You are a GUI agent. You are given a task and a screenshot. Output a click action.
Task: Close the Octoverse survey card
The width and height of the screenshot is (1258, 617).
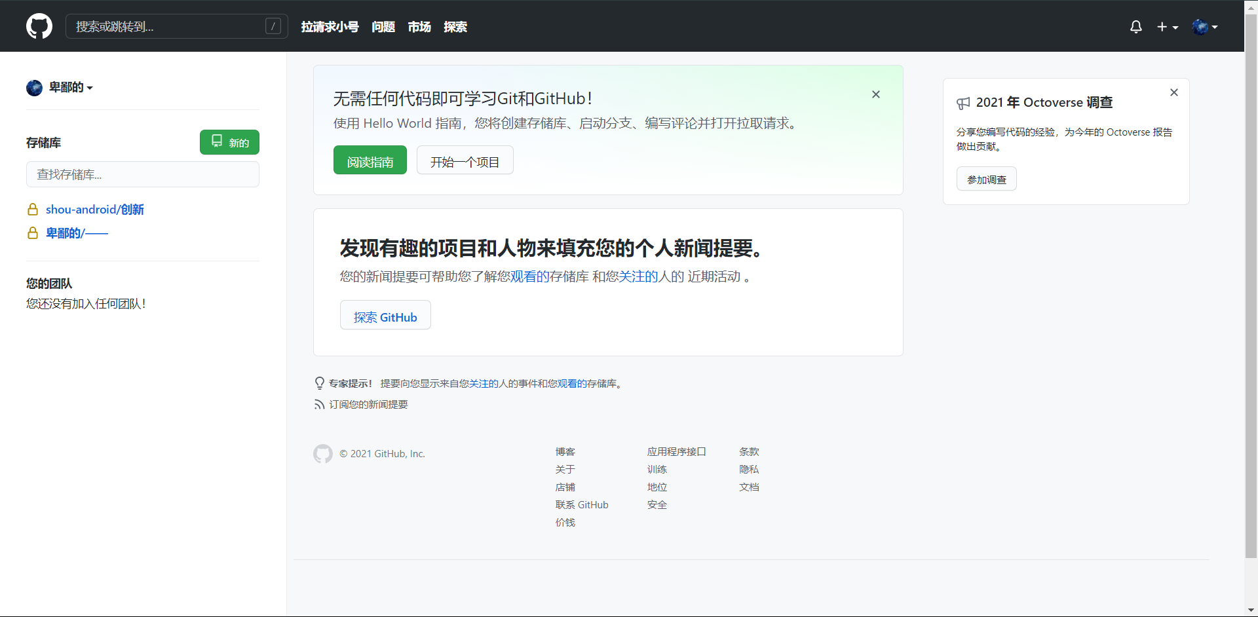tap(1174, 92)
